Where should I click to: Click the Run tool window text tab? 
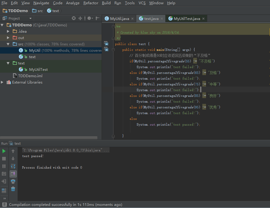click(15, 144)
